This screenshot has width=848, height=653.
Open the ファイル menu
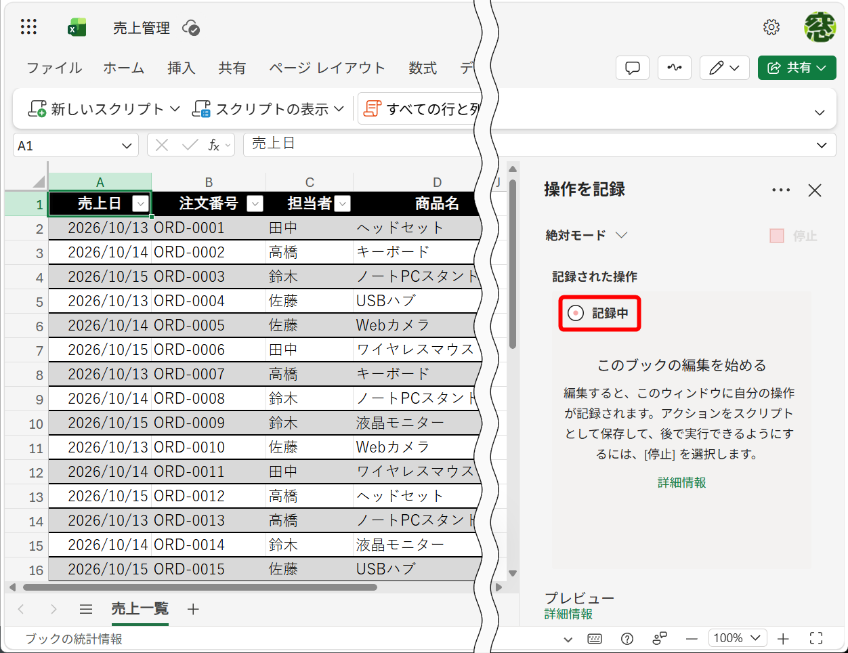coord(54,68)
